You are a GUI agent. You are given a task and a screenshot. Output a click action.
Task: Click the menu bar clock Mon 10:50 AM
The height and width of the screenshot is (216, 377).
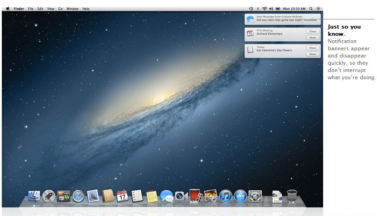click(x=294, y=9)
